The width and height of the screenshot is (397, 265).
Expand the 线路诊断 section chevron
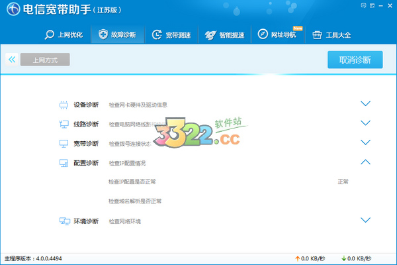[365, 123]
